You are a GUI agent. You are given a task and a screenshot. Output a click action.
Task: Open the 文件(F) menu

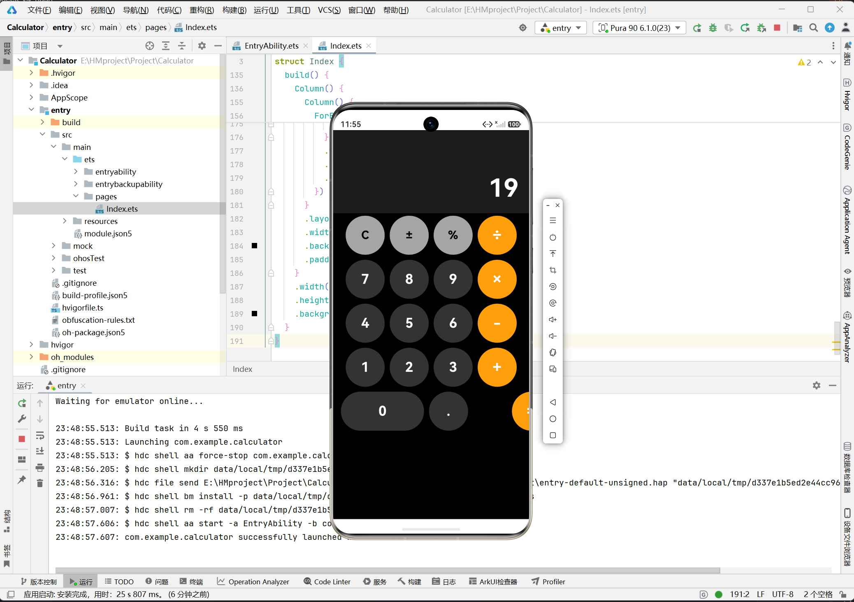(39, 10)
